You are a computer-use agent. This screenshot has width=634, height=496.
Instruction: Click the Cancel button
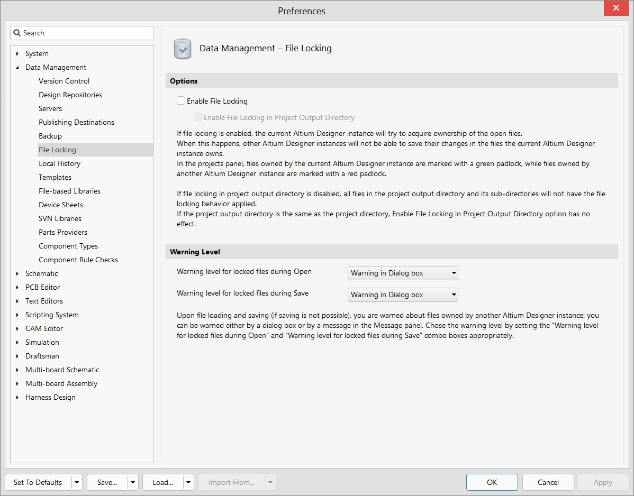(x=548, y=482)
